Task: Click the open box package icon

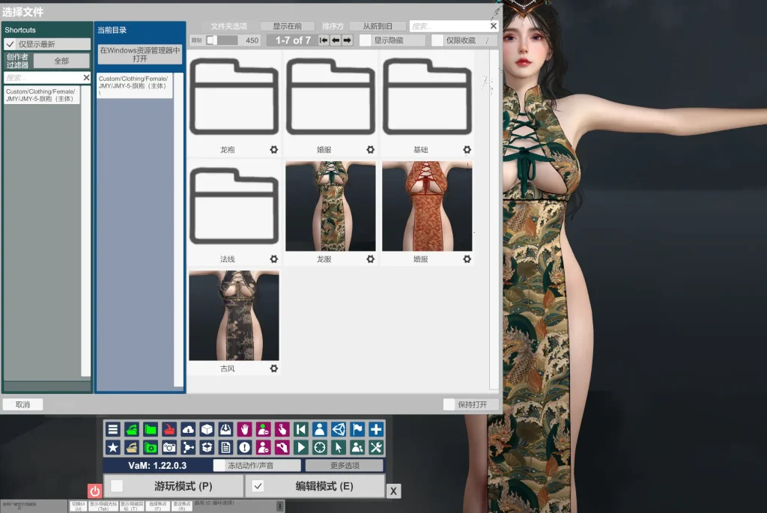Action: tap(207, 447)
